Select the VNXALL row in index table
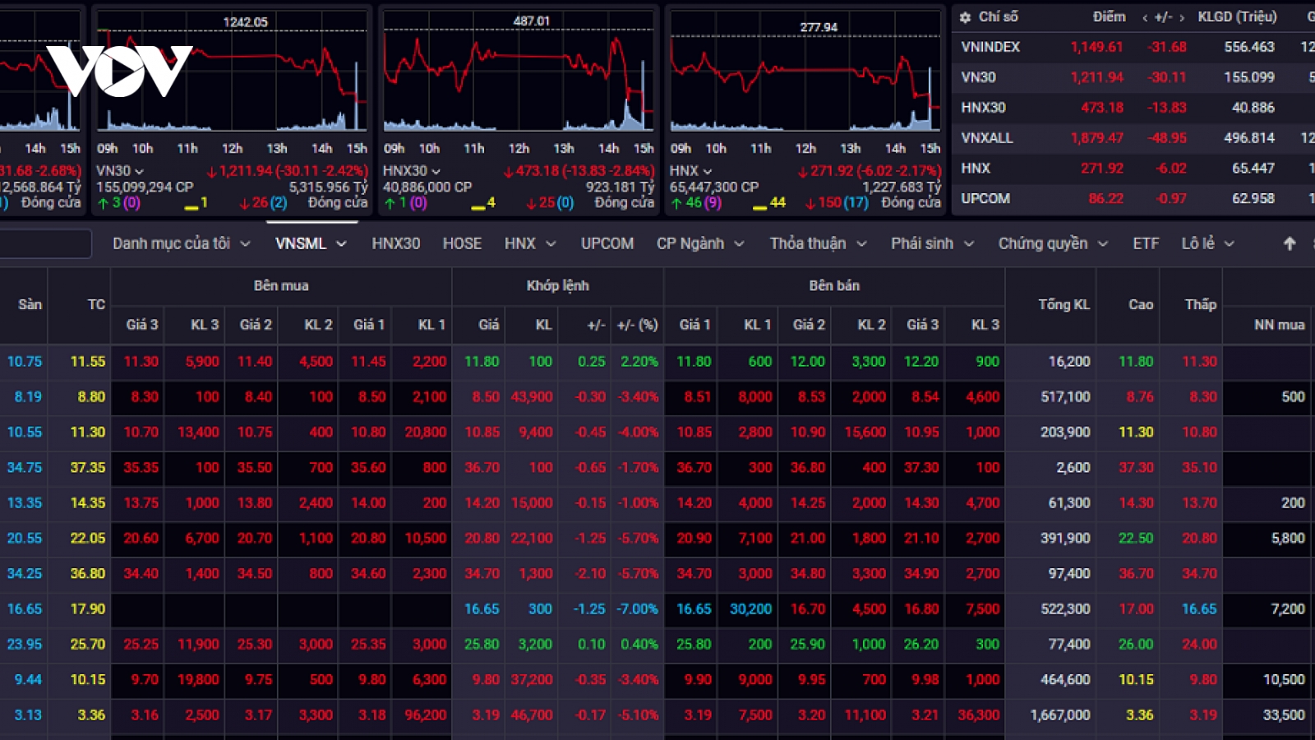The image size is (1315, 740). click(x=1133, y=138)
